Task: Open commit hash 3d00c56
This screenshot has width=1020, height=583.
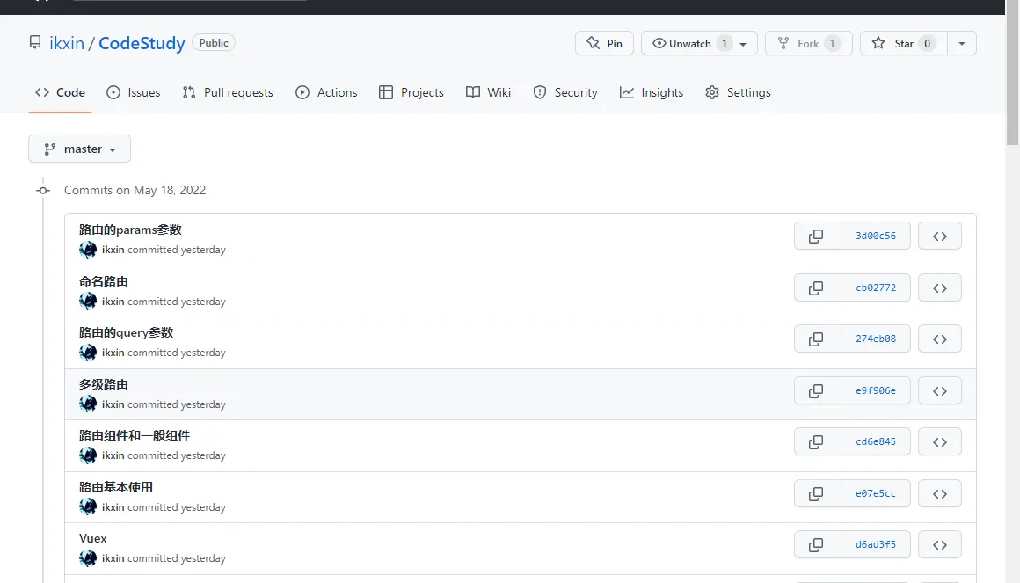Action: pyautogui.click(x=876, y=237)
